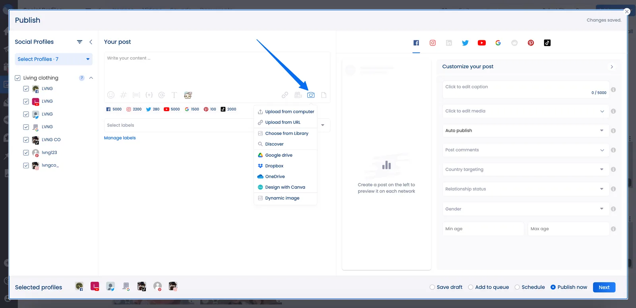The width and height of the screenshot is (636, 308).
Task: Select Design with Canva
Action: (285, 187)
